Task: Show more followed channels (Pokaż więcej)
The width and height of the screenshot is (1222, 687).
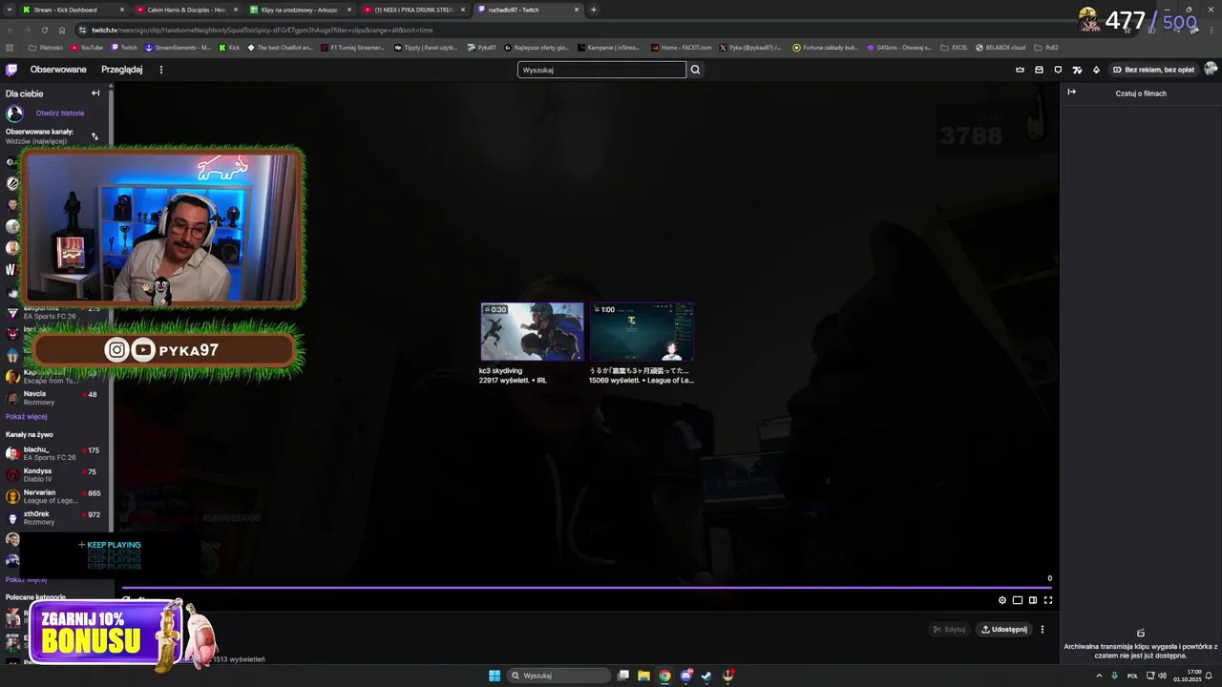Action: pyautogui.click(x=26, y=417)
